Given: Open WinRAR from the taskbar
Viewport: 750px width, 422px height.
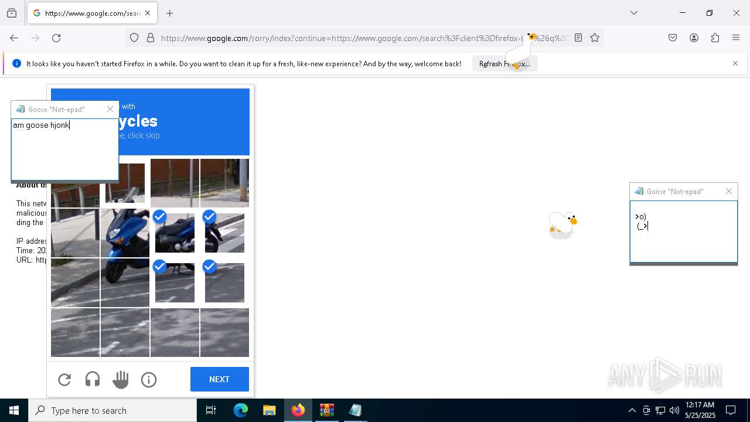Looking at the screenshot, I should click(x=326, y=410).
